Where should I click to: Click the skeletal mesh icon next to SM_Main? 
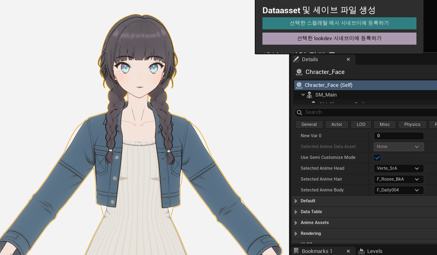(310, 95)
